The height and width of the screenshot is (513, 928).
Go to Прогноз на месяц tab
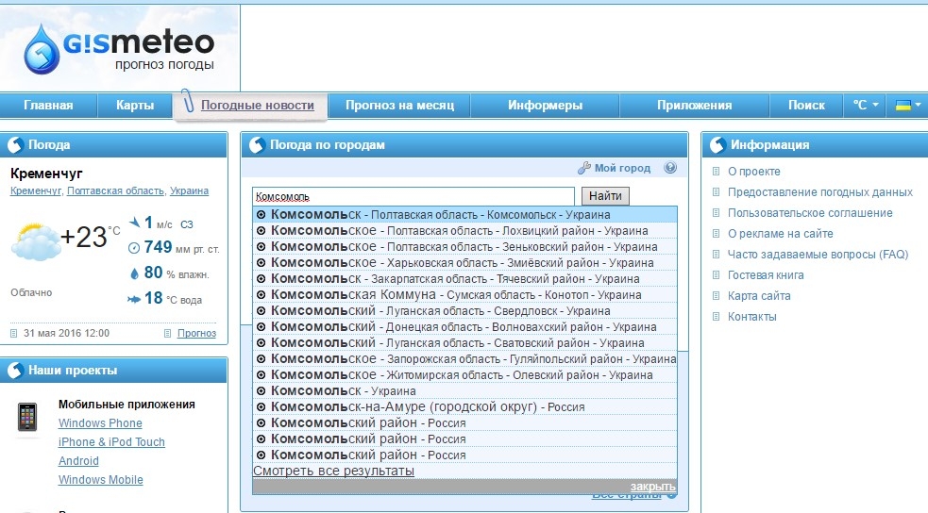point(399,106)
